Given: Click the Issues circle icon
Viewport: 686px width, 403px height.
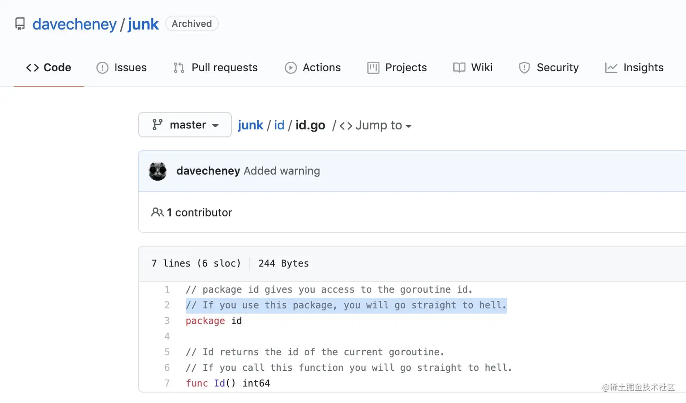Looking at the screenshot, I should [x=103, y=68].
